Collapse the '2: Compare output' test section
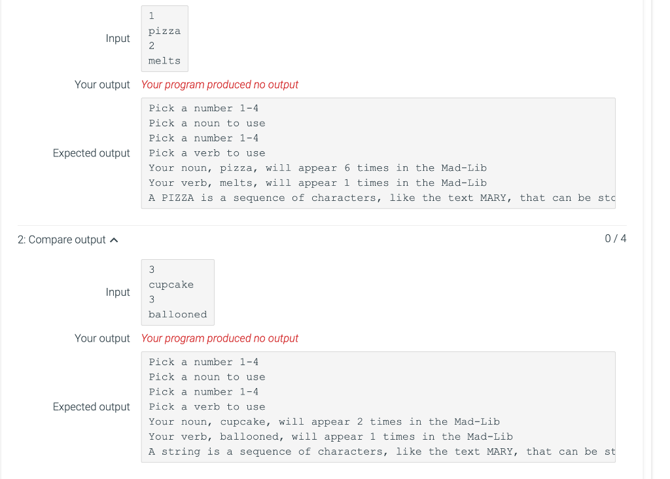This screenshot has height=479, width=670. 115,239
